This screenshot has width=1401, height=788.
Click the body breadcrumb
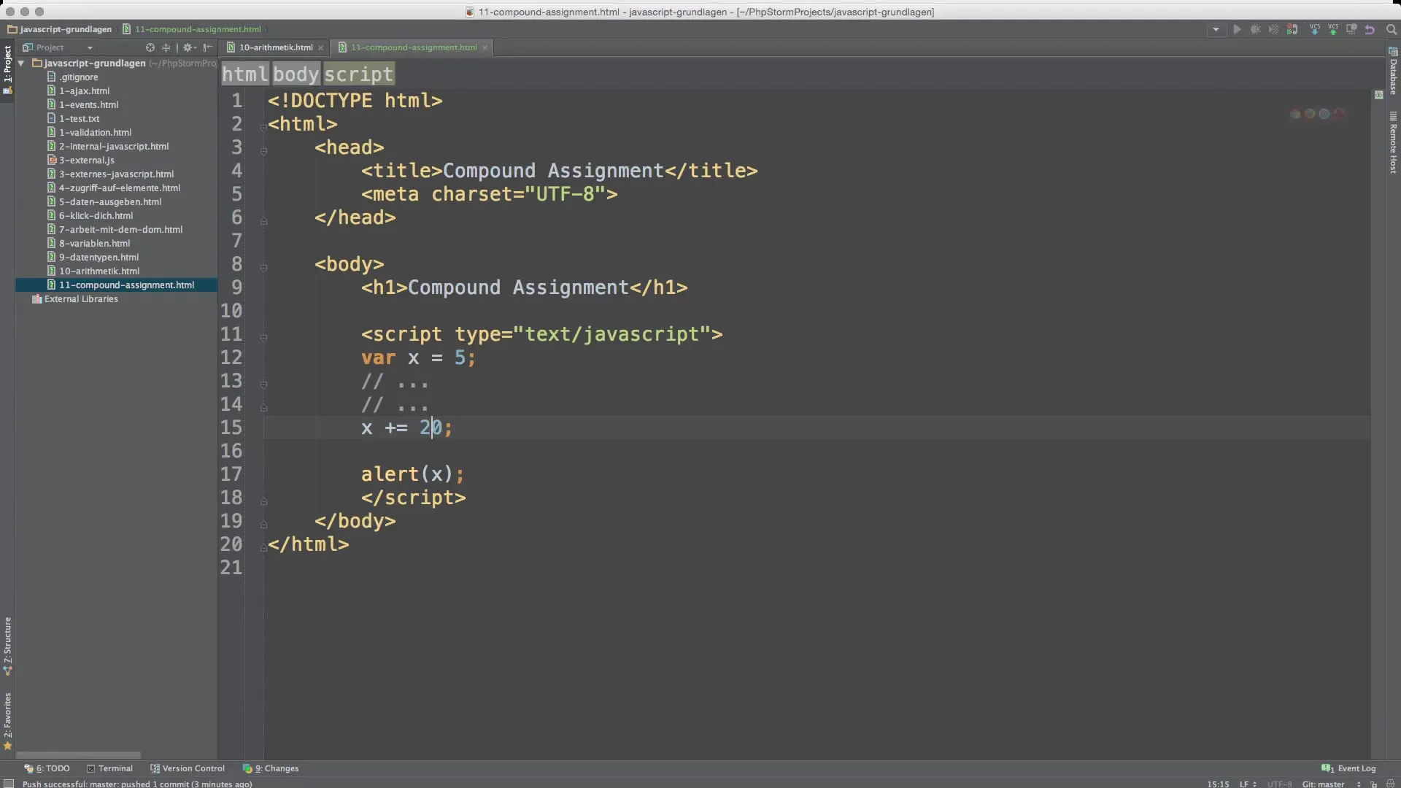[296, 74]
